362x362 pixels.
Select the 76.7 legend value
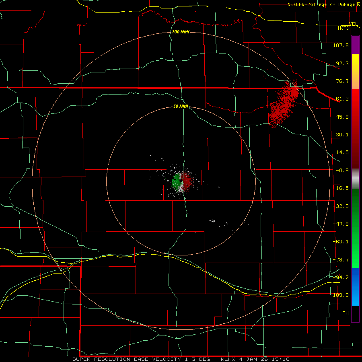342,81
